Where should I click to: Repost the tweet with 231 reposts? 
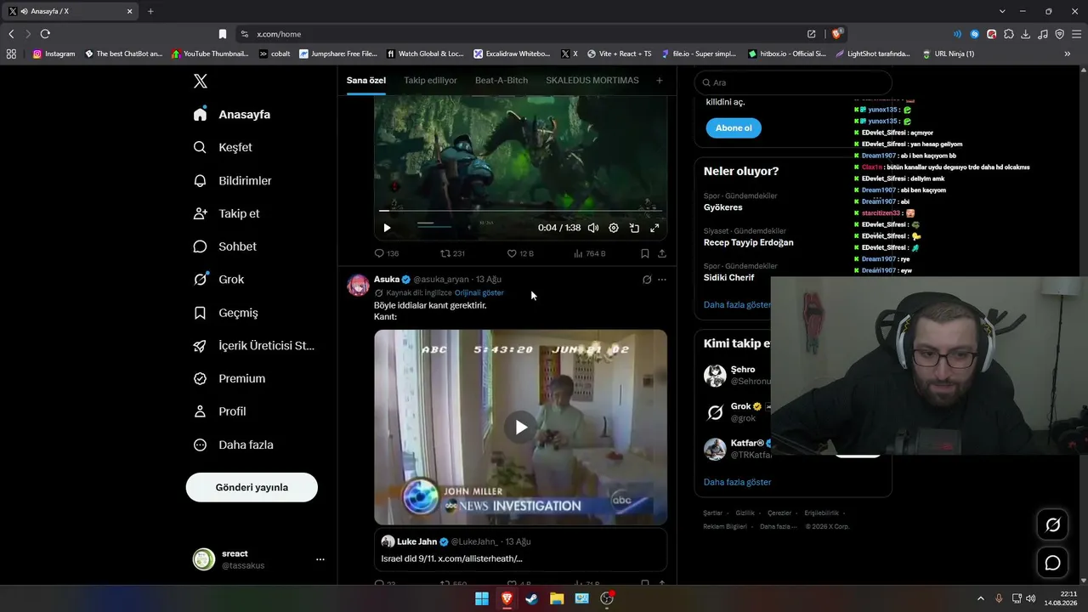pyautogui.click(x=452, y=253)
